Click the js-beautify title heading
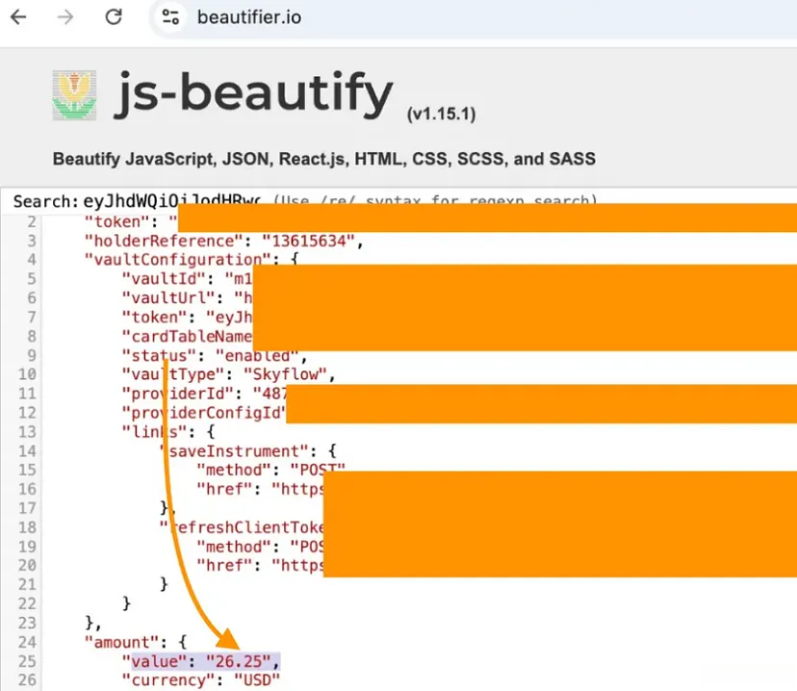 coord(254,93)
